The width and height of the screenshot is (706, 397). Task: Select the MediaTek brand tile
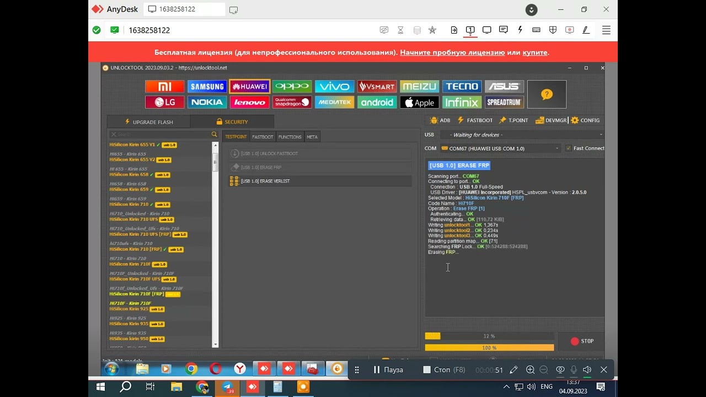pyautogui.click(x=334, y=102)
